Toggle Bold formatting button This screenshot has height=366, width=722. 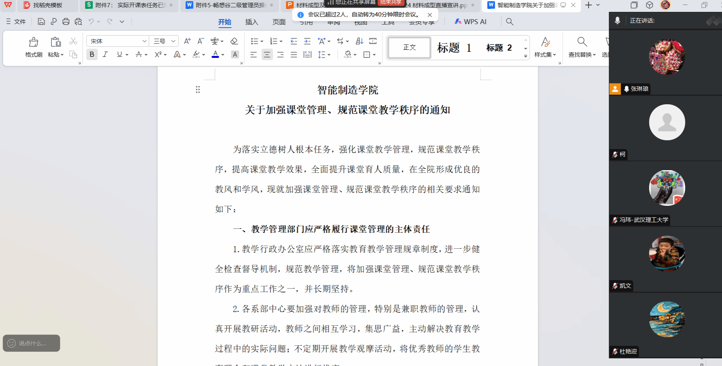pos(92,54)
